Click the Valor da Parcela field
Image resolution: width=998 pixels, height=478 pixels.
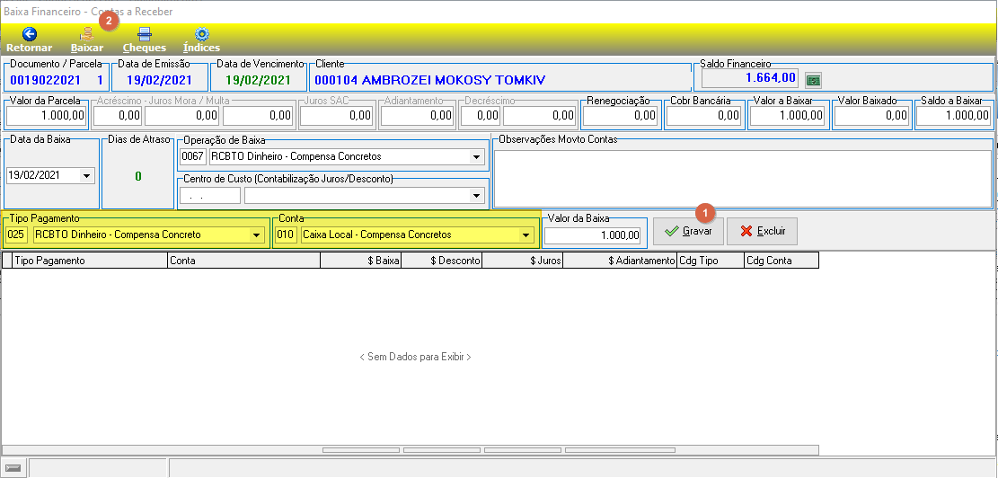point(47,116)
